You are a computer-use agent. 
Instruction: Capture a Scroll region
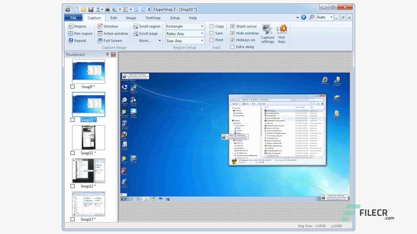[x=147, y=26]
